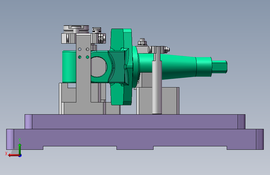This screenshot has height=175, width=270.
Task: Select the green hexagonal shaft end
Action: coord(219,67)
